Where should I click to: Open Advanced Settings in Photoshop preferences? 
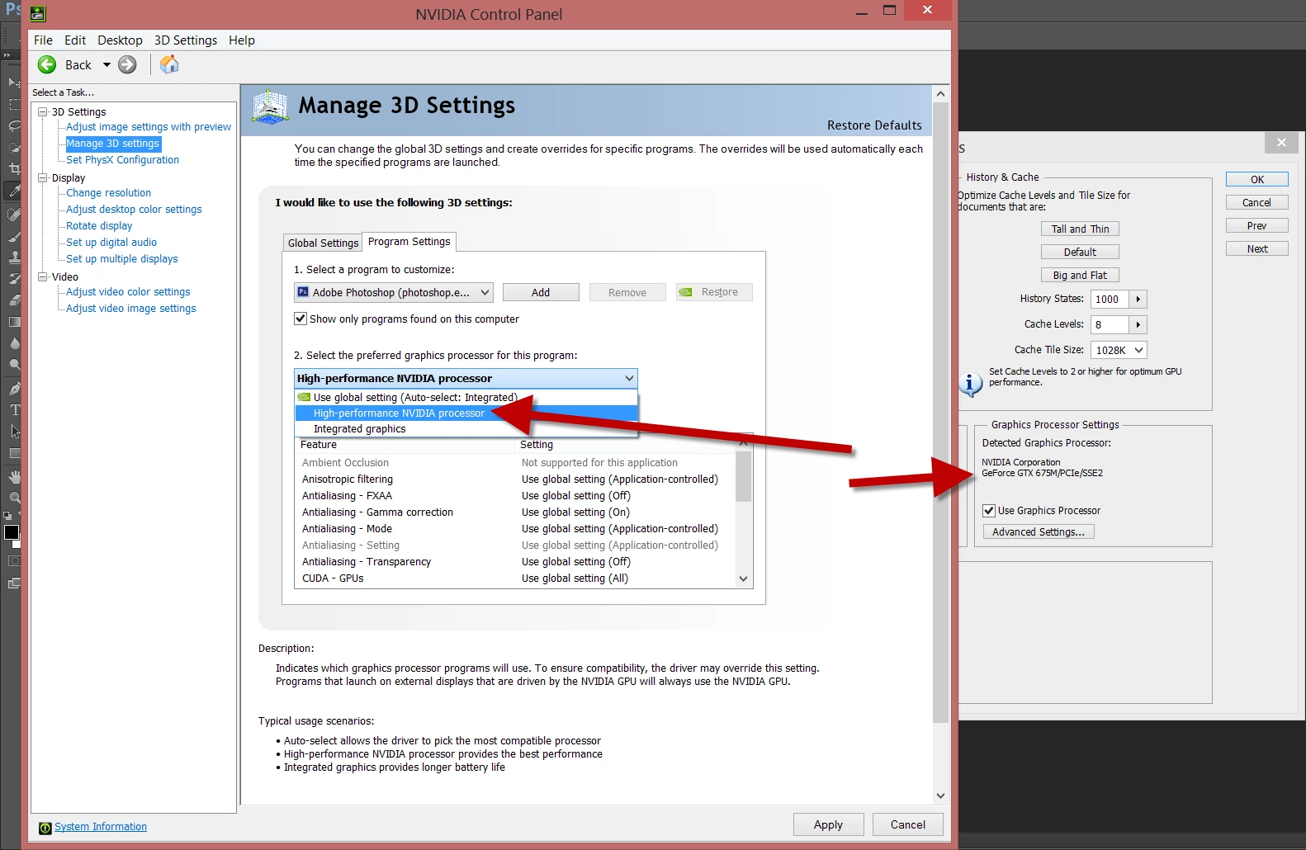point(1039,532)
